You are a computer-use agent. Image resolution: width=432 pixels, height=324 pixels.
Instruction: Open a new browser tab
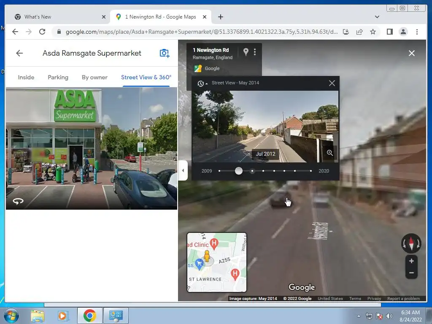point(220,17)
